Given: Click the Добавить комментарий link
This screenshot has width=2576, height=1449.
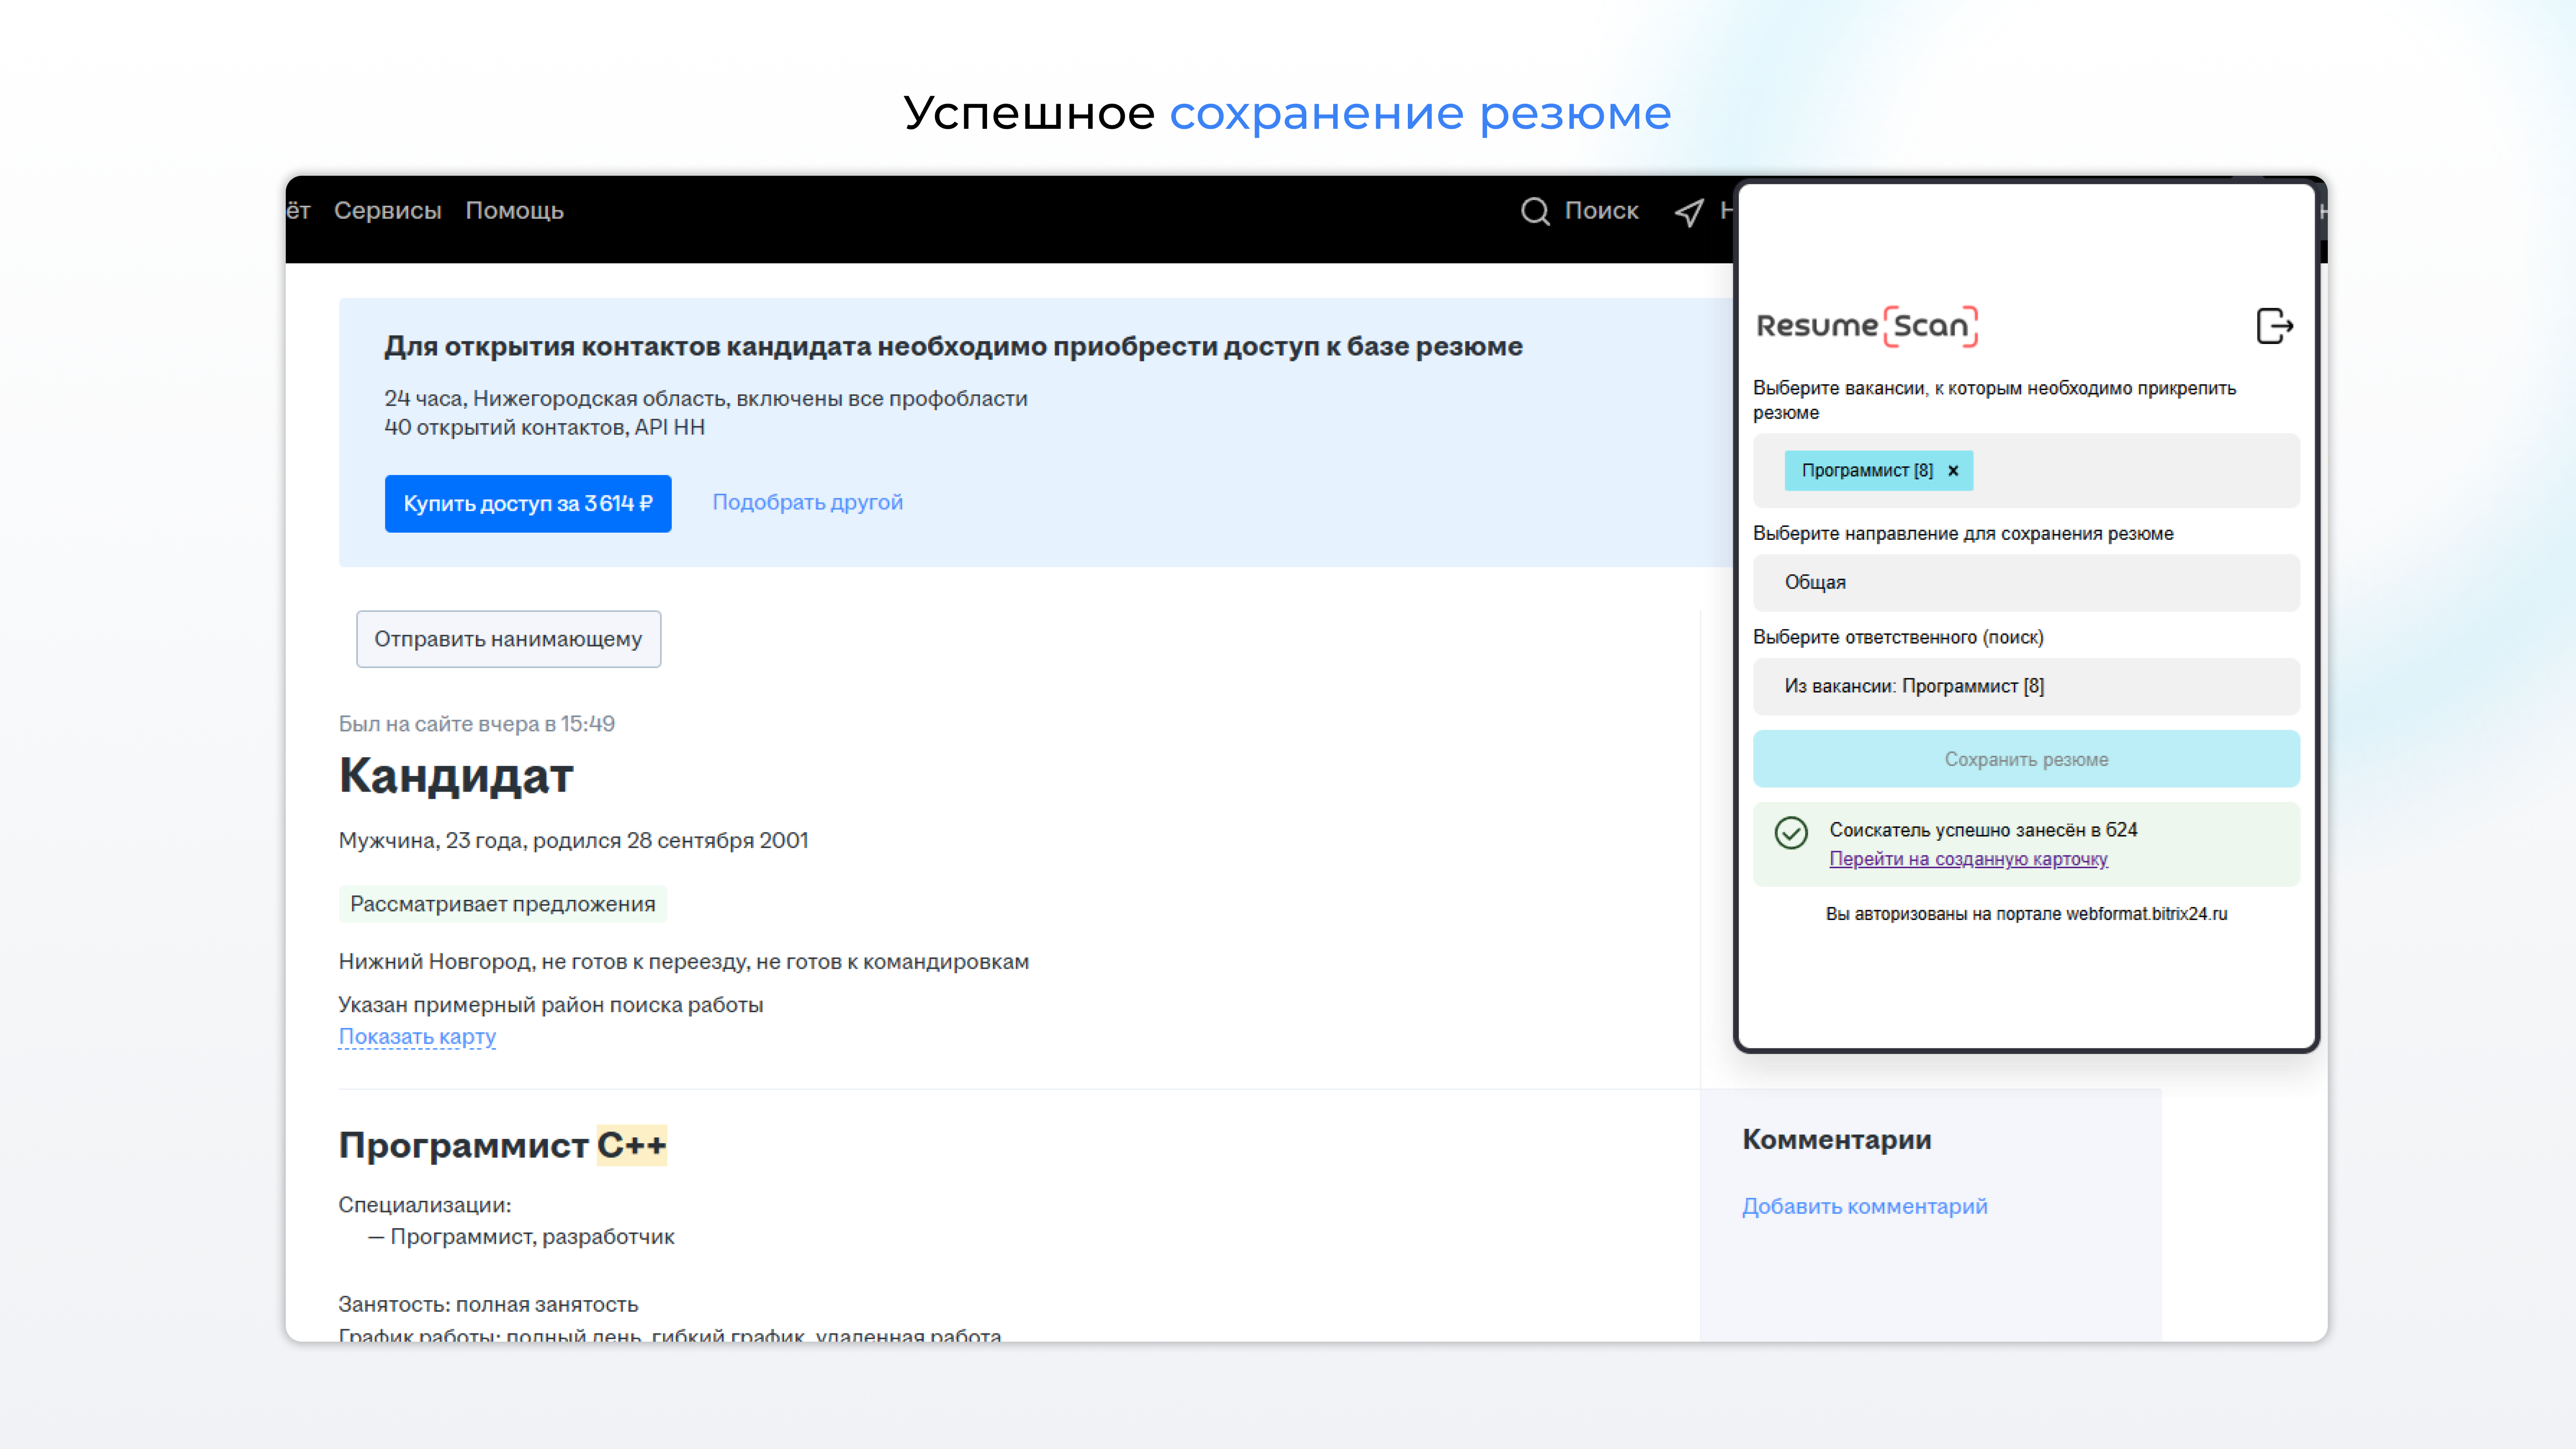Looking at the screenshot, I should coord(1864,1206).
